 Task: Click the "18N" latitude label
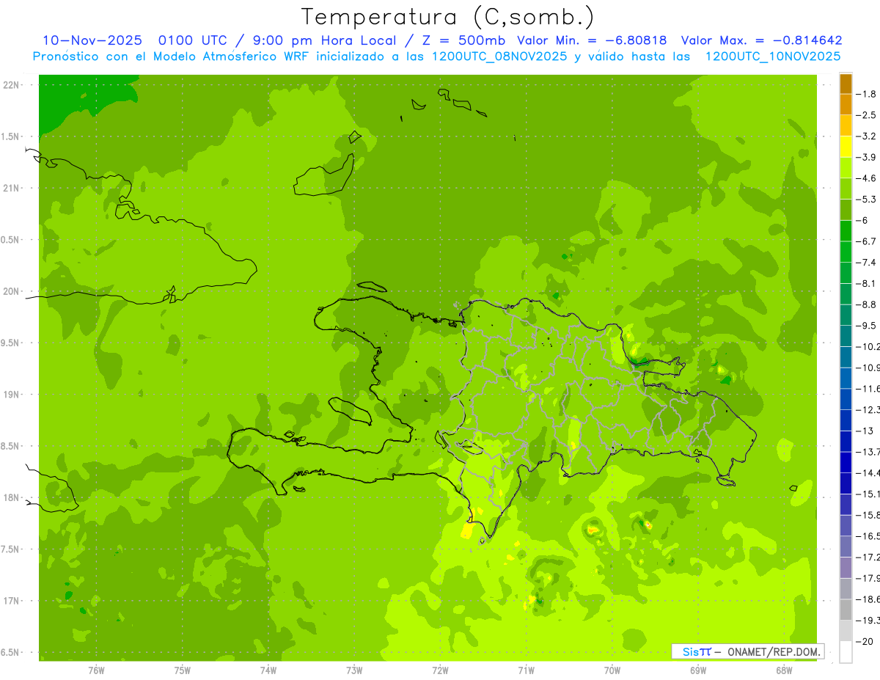pos(11,498)
